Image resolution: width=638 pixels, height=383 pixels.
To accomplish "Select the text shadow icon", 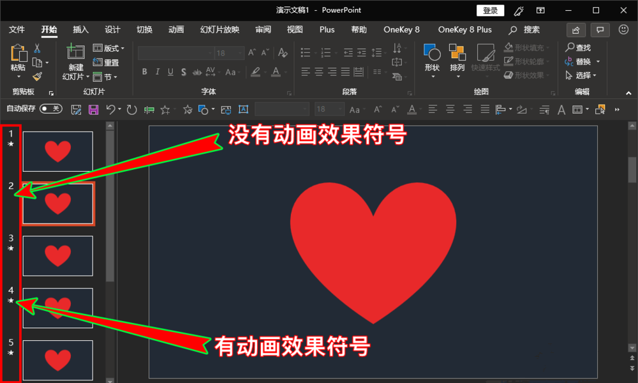I will click(184, 72).
